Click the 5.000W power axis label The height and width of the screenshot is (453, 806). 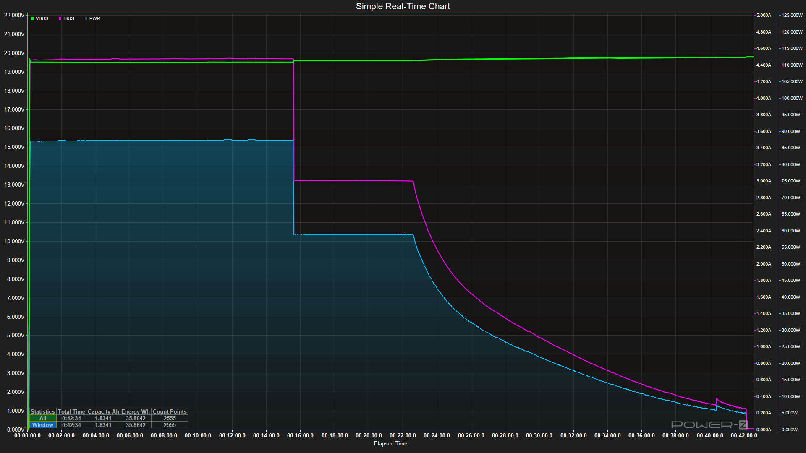click(789, 413)
